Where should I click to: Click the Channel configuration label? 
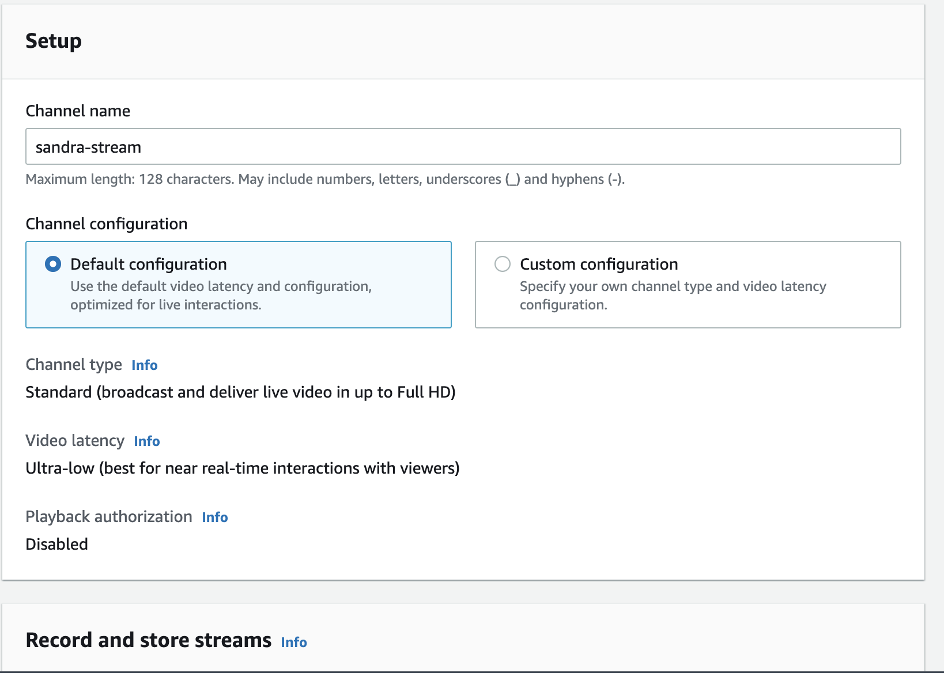[107, 224]
